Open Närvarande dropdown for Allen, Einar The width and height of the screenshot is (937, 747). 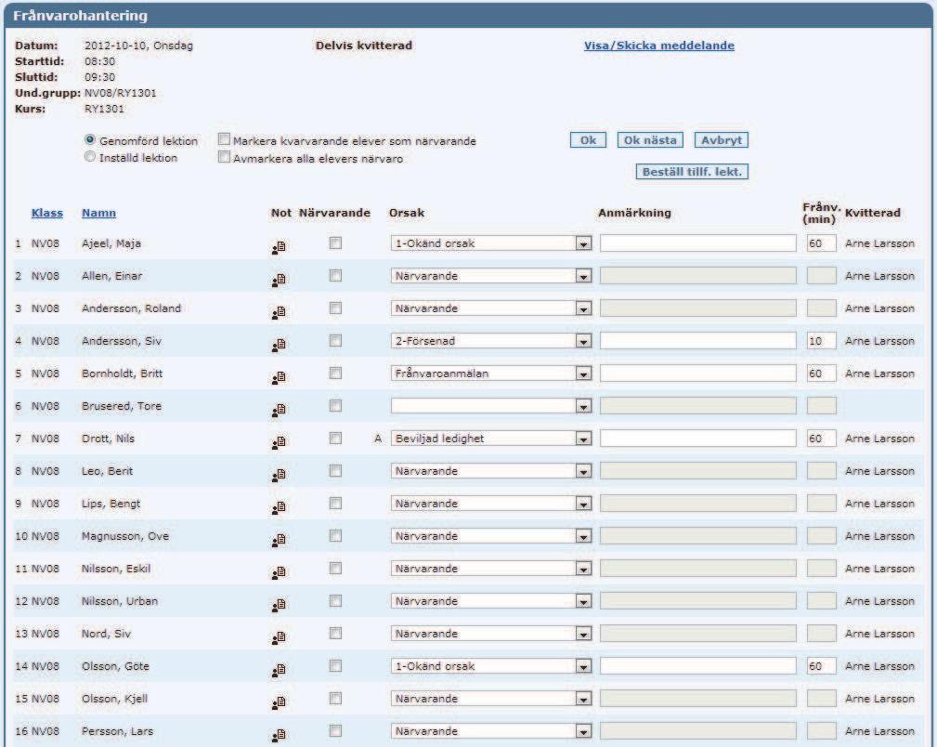click(x=491, y=276)
